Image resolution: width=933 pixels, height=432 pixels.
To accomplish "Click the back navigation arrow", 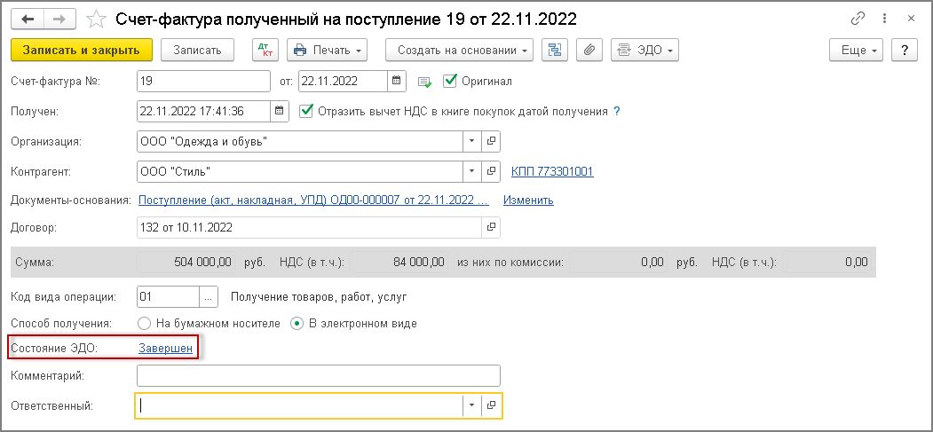I will pos(28,19).
